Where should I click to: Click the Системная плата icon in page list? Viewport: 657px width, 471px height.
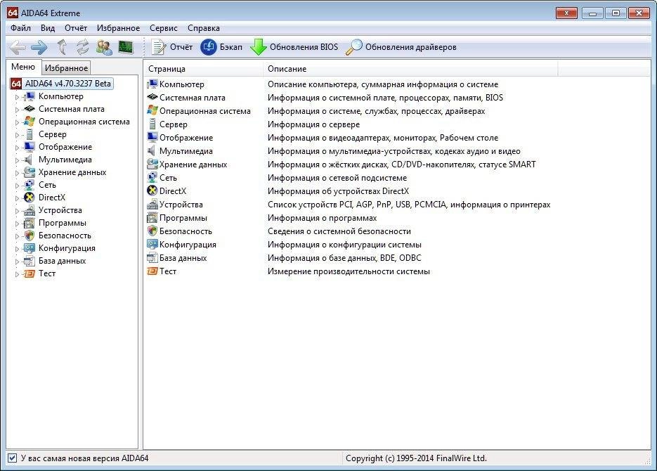click(x=152, y=97)
